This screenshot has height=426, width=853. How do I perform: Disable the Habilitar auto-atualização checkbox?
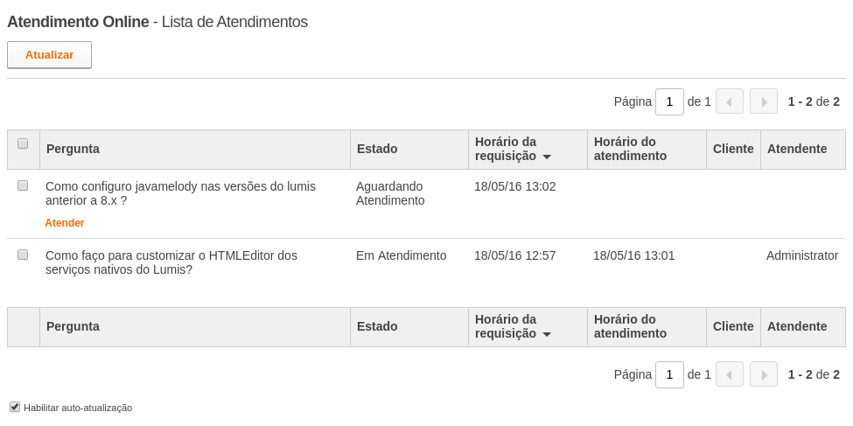click(x=15, y=407)
